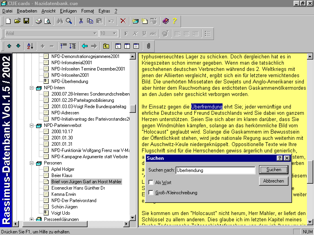The image size is (314, 235).
Task: Select the NPD-Infomaterial2001 card
Action: click(71, 63)
